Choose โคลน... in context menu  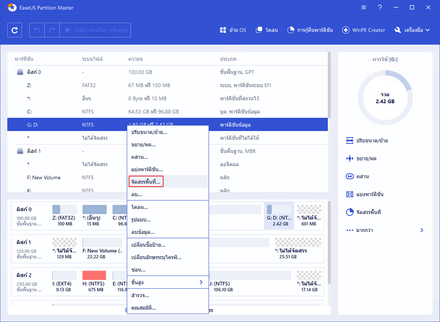click(x=168, y=207)
